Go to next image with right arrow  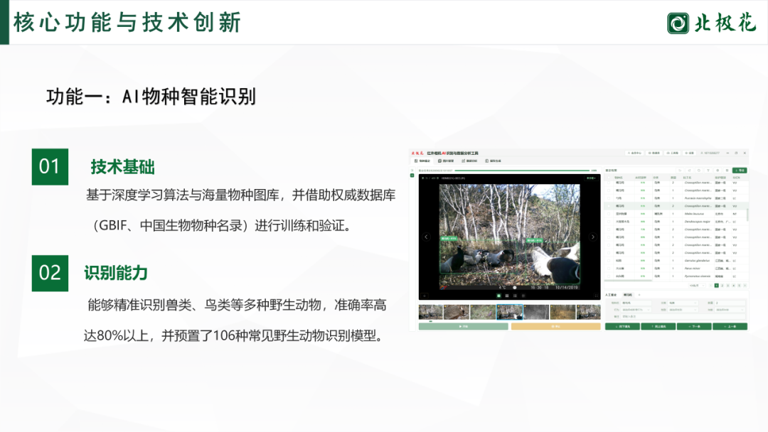(x=593, y=237)
